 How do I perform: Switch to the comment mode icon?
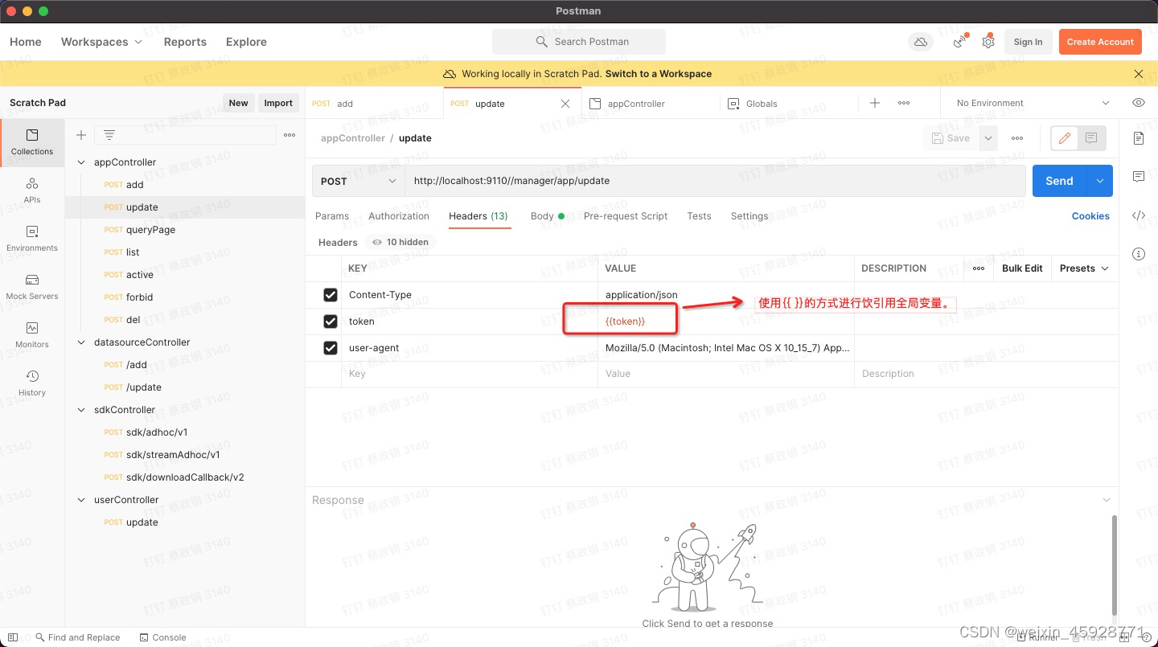pyautogui.click(x=1091, y=138)
